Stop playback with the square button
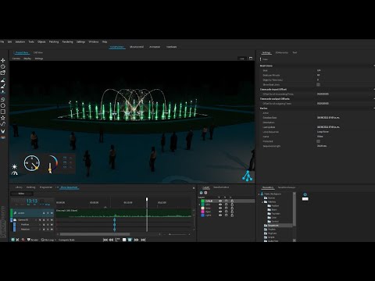Image resolution: width=375 pixels, height=281 pixels. coord(124,240)
